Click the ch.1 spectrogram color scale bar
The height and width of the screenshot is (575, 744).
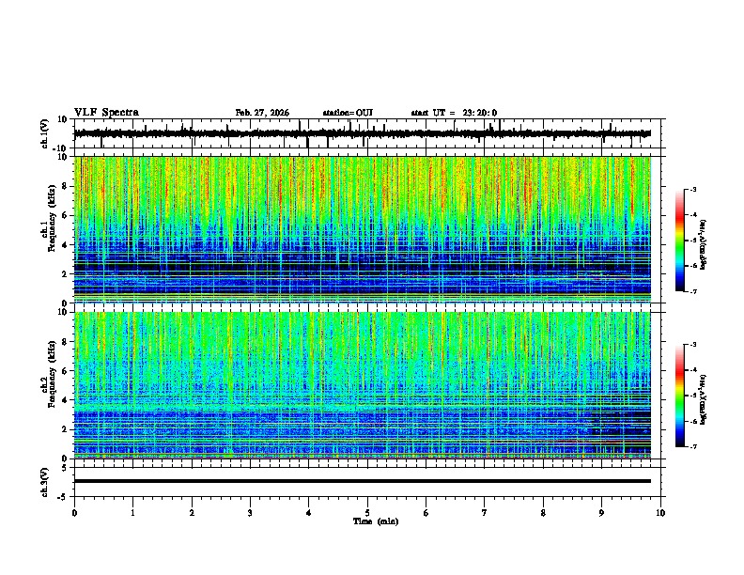click(679, 241)
